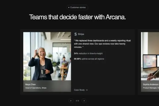Open the Case Study link
This screenshot has height=106, width=159.
81,90
